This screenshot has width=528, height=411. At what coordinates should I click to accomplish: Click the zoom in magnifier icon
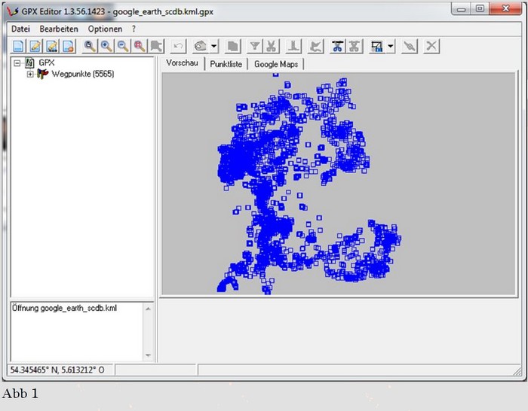[x=106, y=47]
